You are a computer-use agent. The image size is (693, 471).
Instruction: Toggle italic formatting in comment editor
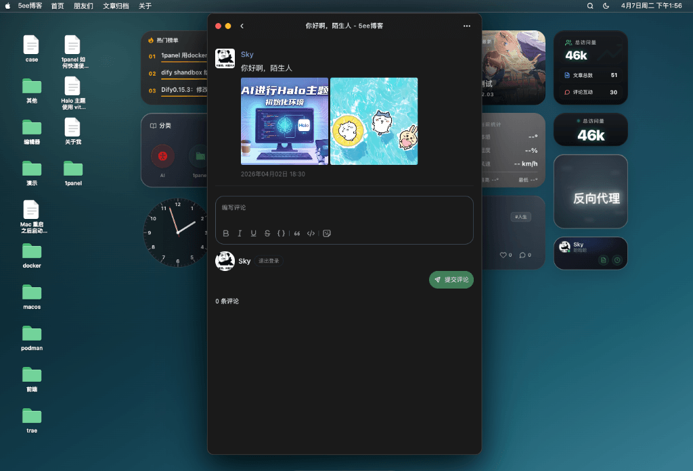(240, 233)
